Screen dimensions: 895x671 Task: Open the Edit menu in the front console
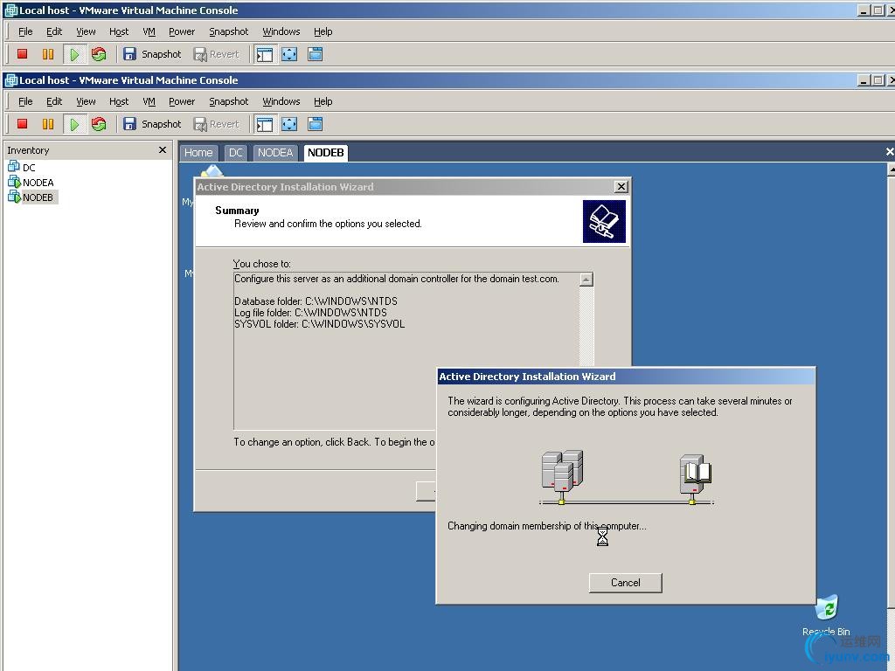click(x=54, y=101)
